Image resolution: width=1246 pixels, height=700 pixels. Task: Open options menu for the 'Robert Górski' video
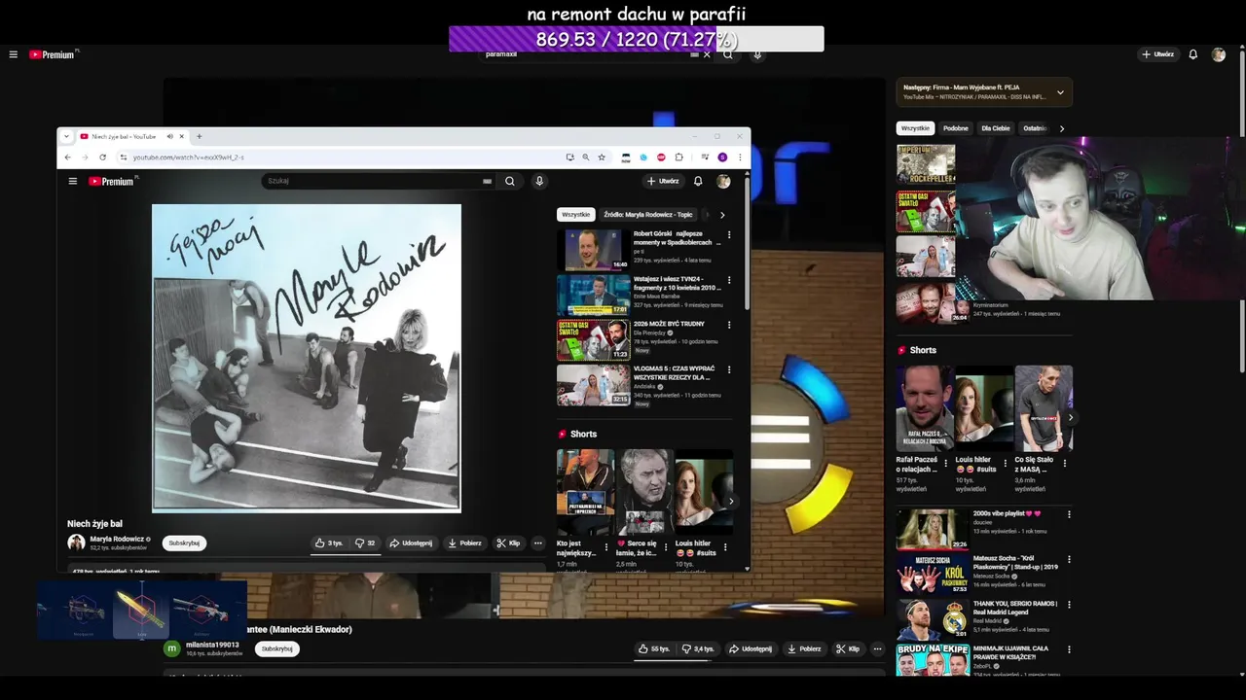click(x=729, y=234)
